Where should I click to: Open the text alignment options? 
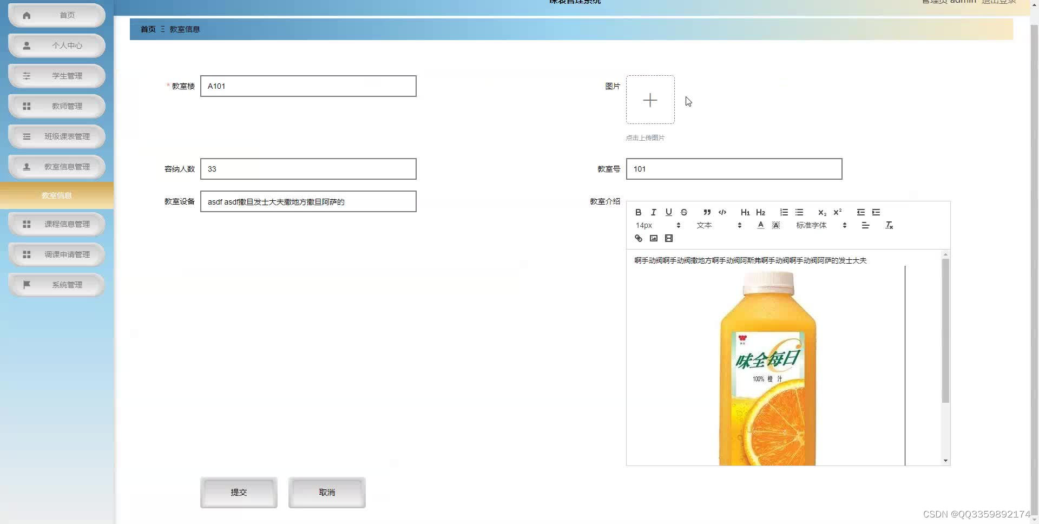[865, 225]
